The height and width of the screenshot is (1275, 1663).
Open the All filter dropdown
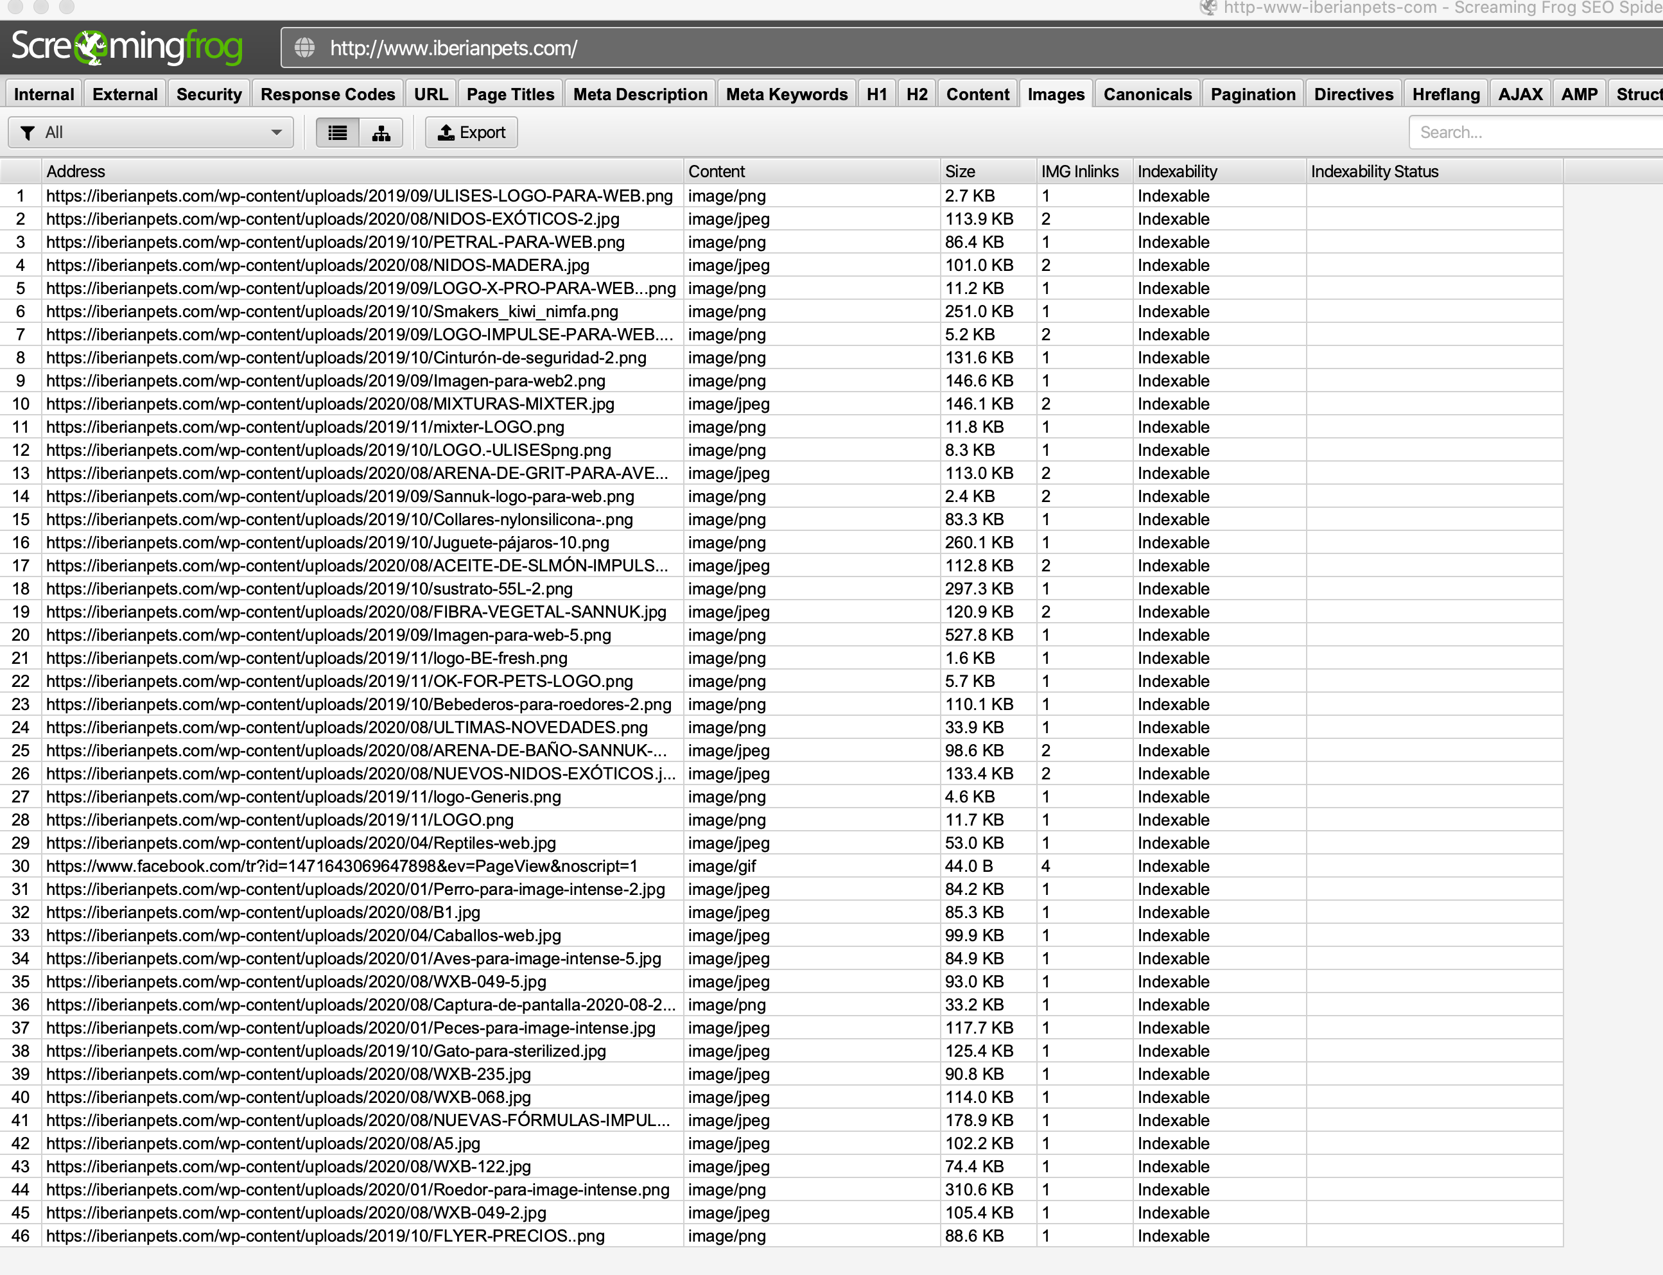coord(151,133)
